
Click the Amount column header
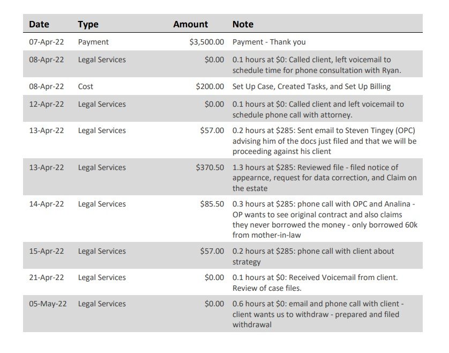click(x=190, y=24)
